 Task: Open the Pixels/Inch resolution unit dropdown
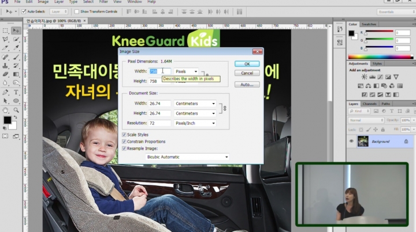click(x=195, y=123)
